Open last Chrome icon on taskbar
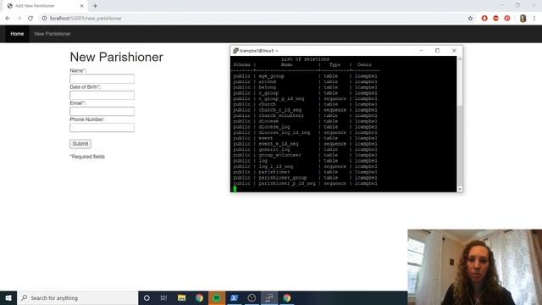The image size is (542, 305). 287,297
